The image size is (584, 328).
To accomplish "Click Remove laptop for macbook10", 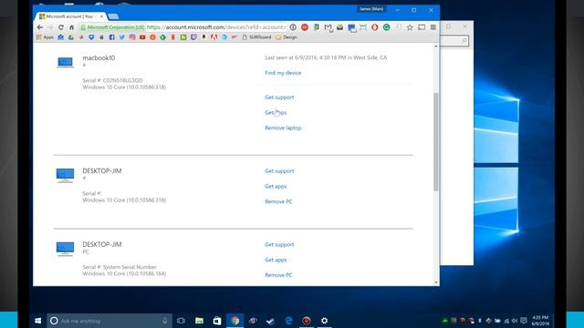I will click(x=283, y=128).
